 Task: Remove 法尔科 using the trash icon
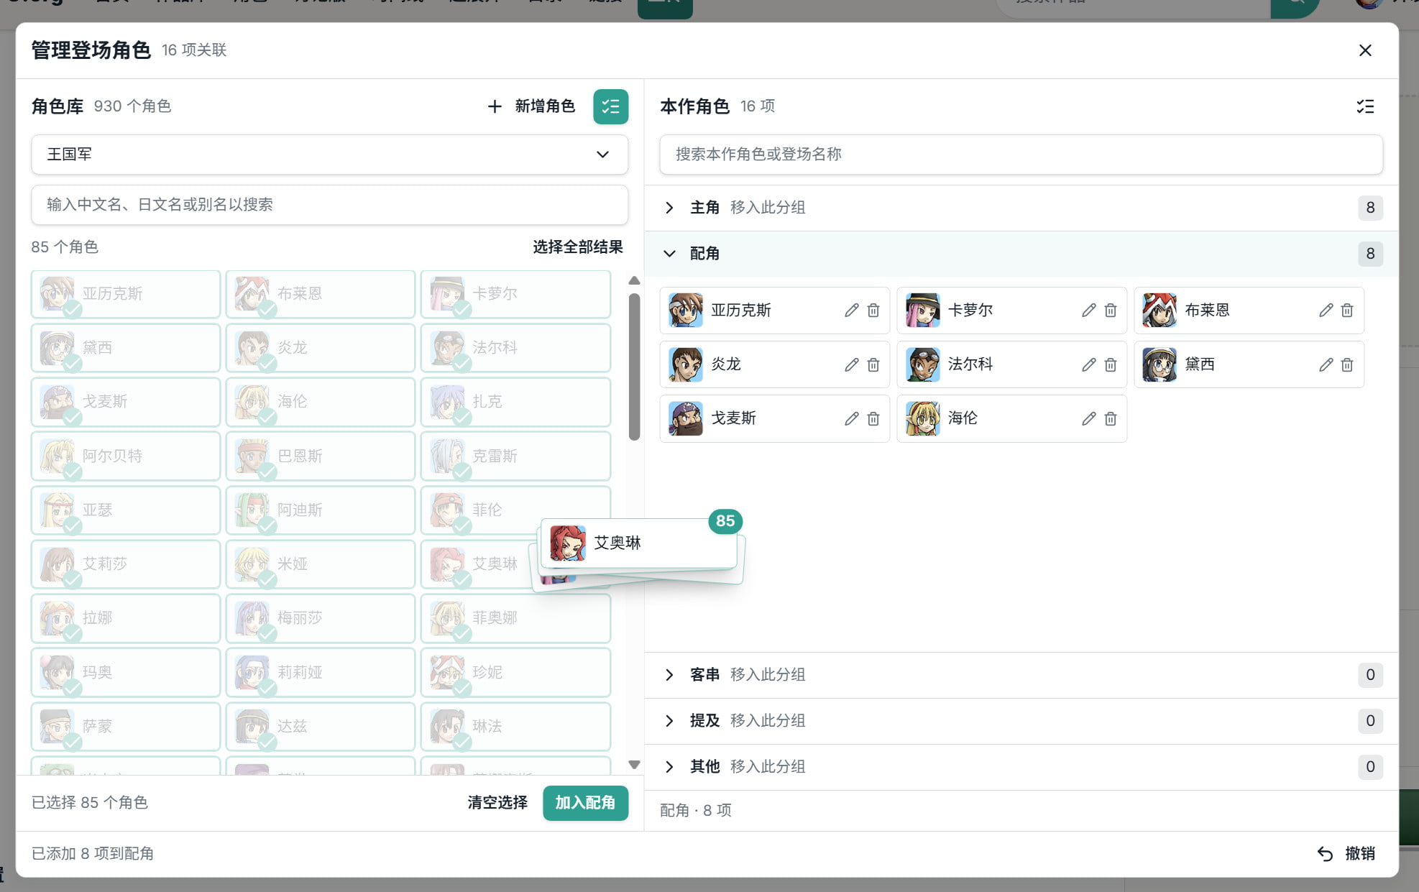[1110, 364]
